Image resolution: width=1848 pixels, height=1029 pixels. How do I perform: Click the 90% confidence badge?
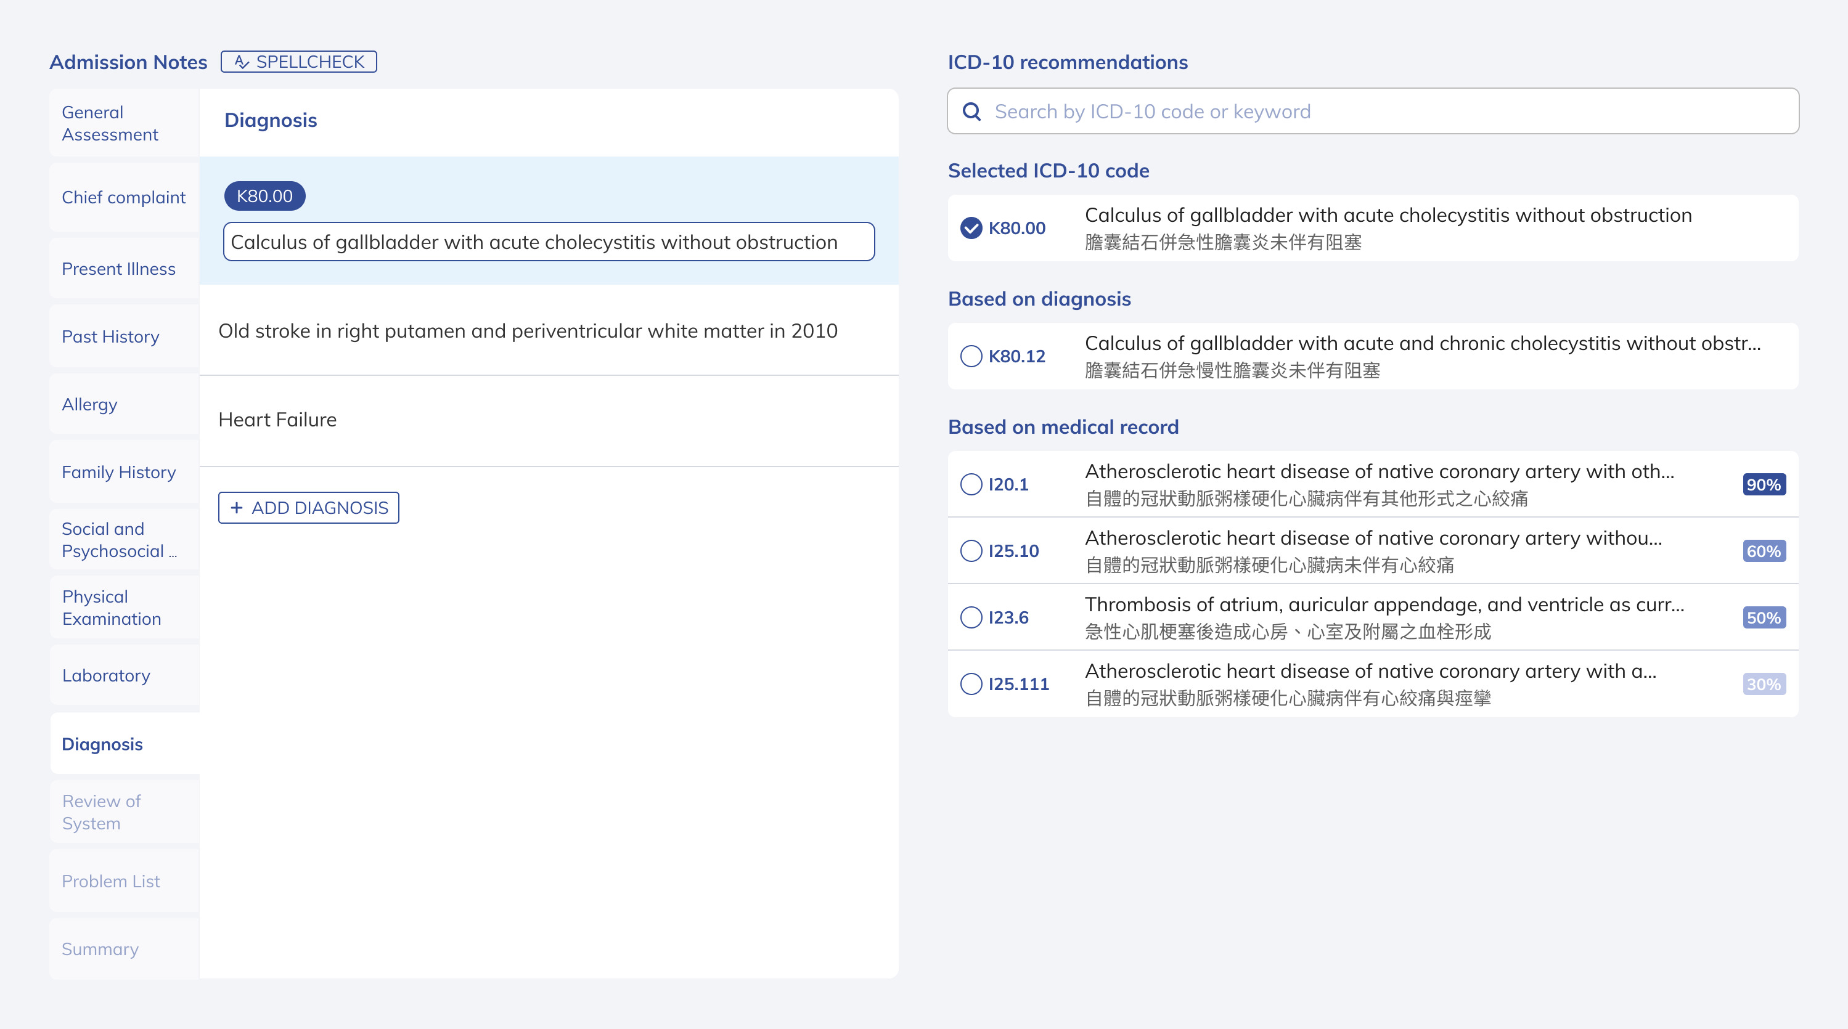[x=1764, y=485]
